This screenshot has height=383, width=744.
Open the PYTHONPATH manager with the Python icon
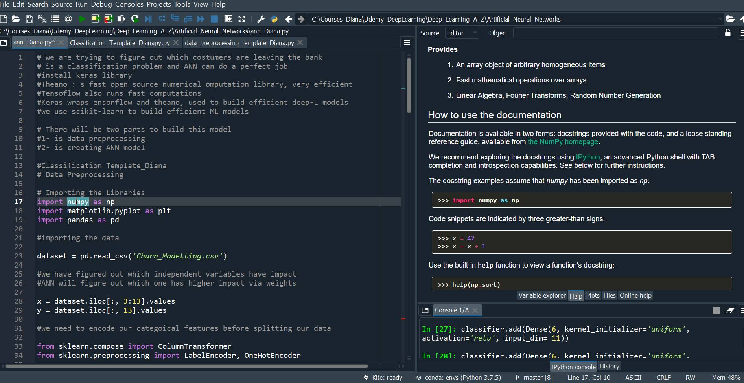tap(274, 18)
